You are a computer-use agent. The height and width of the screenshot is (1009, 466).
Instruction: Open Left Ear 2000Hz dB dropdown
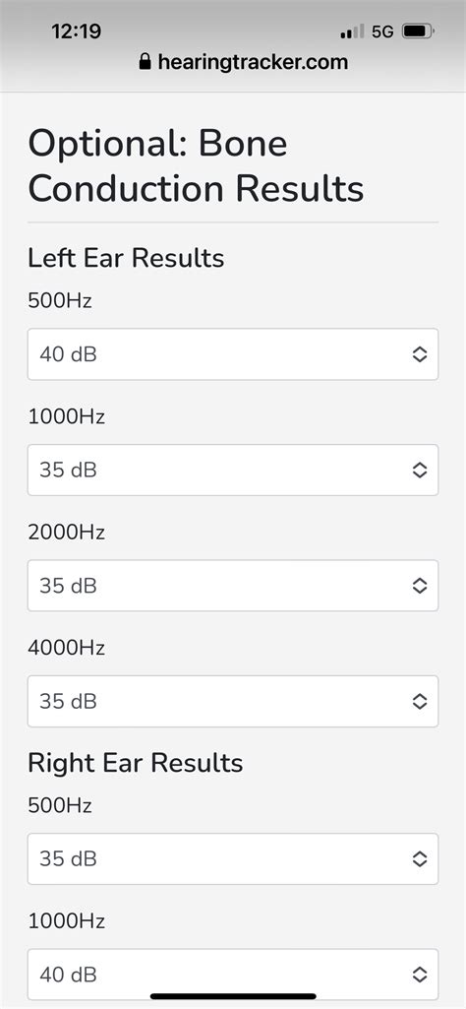pos(233,586)
